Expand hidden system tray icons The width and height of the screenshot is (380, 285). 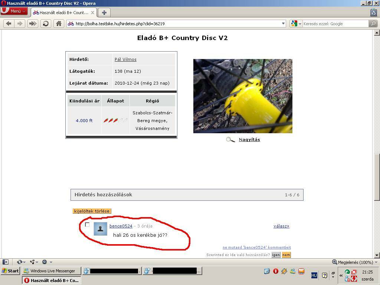tap(341, 275)
